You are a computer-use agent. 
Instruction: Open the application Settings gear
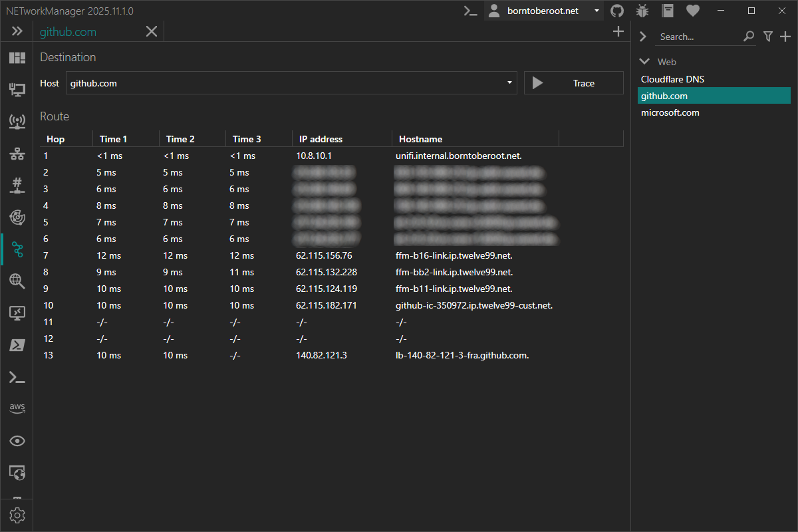click(17, 515)
